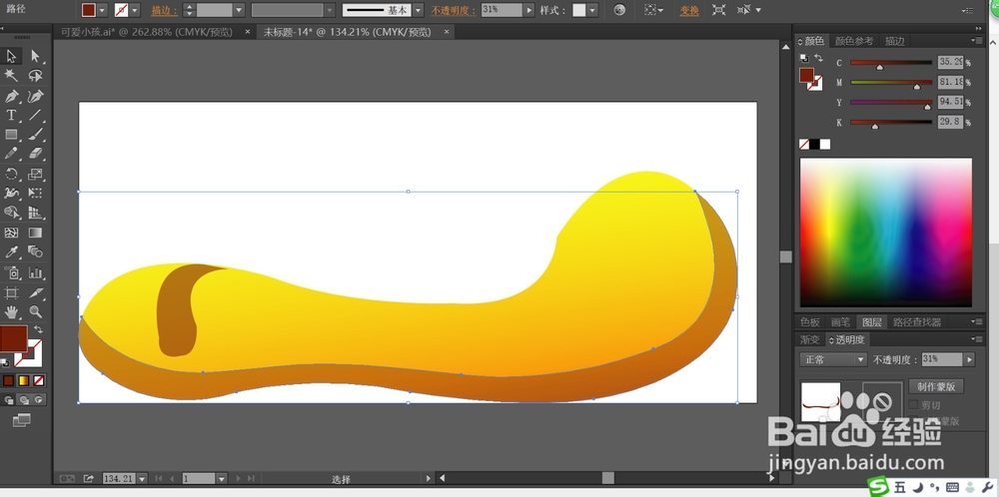Screen dimensions: 999x497
Task: Open the stroke weight dropdown
Action: [239, 10]
